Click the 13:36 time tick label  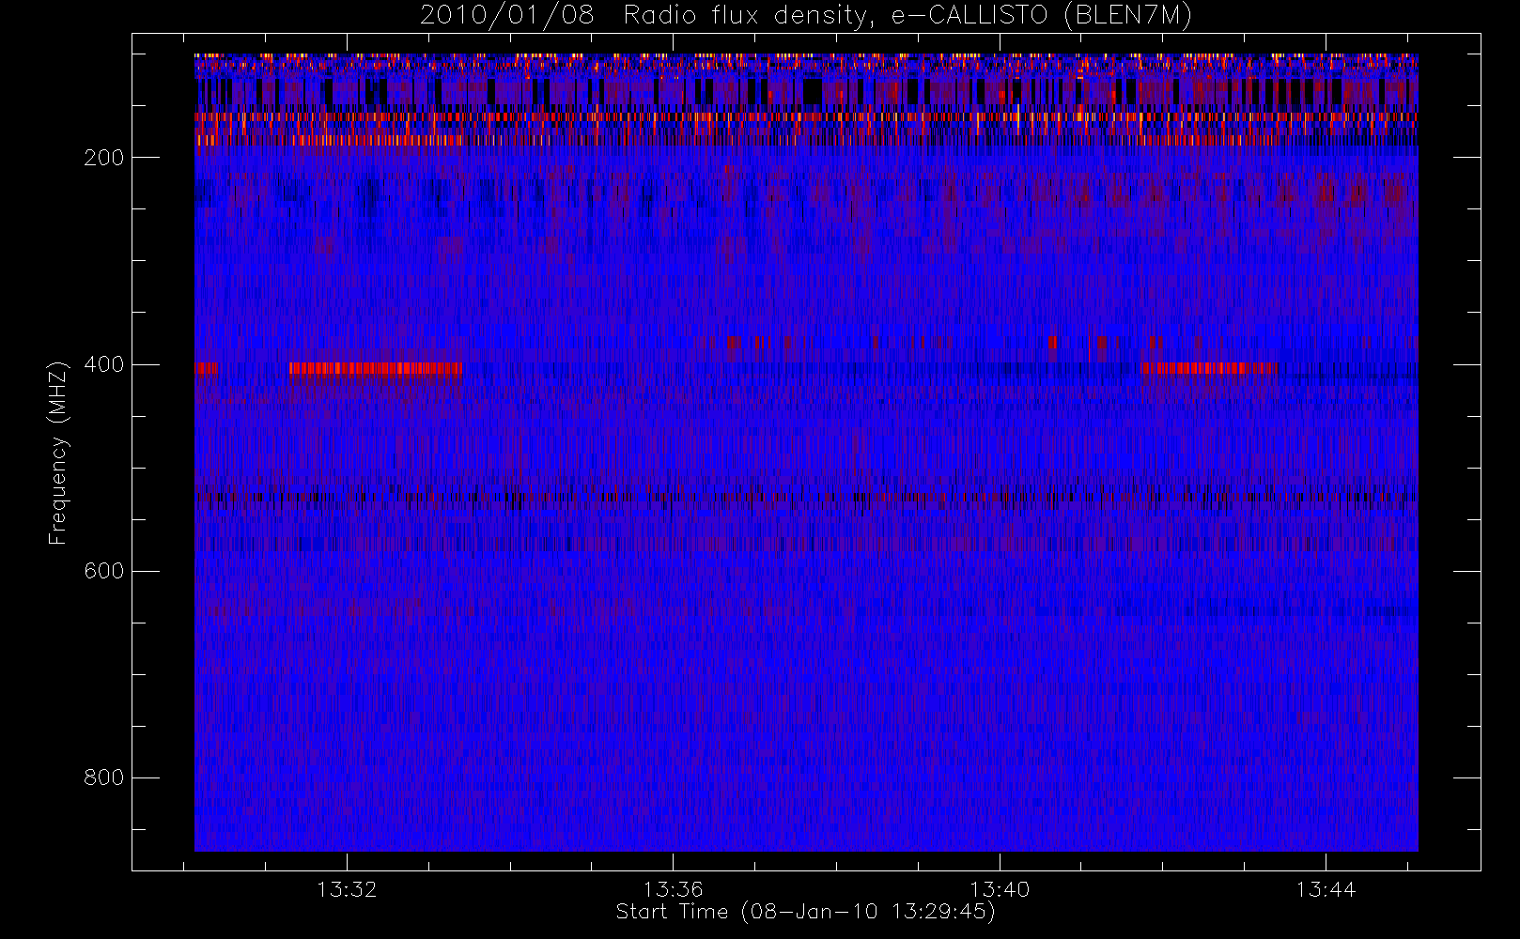673,889
